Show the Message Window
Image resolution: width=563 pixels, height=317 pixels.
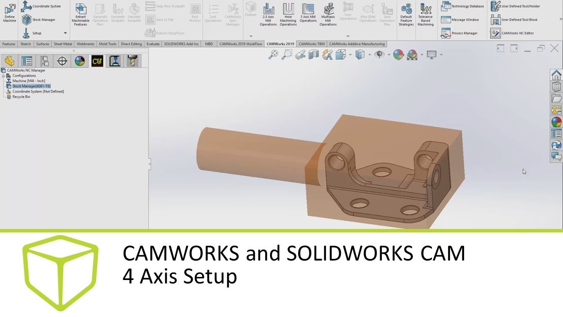(x=460, y=20)
